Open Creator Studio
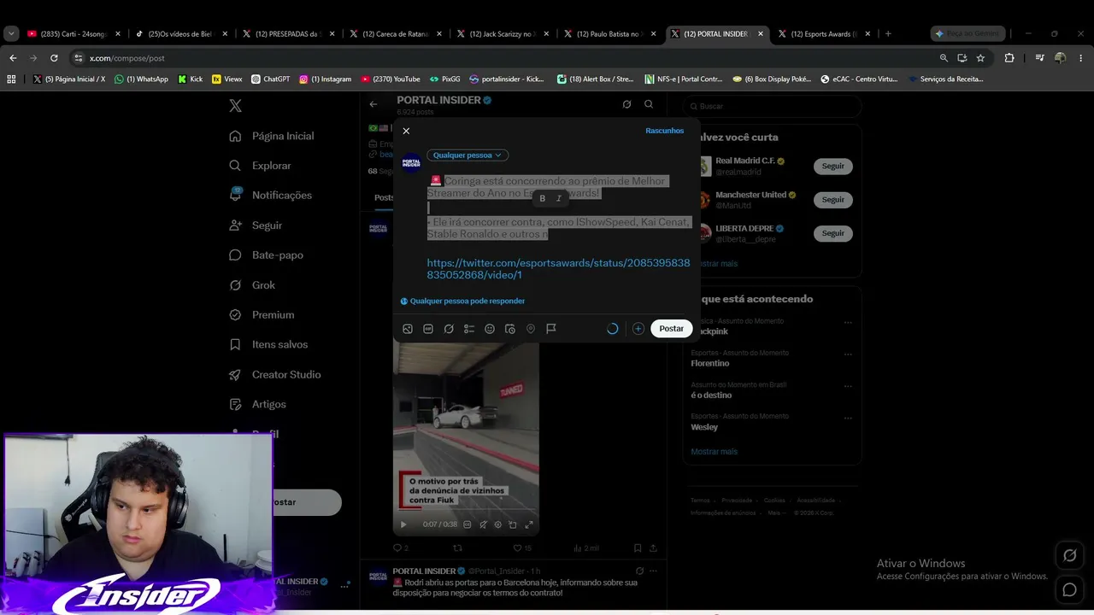 (x=275, y=375)
